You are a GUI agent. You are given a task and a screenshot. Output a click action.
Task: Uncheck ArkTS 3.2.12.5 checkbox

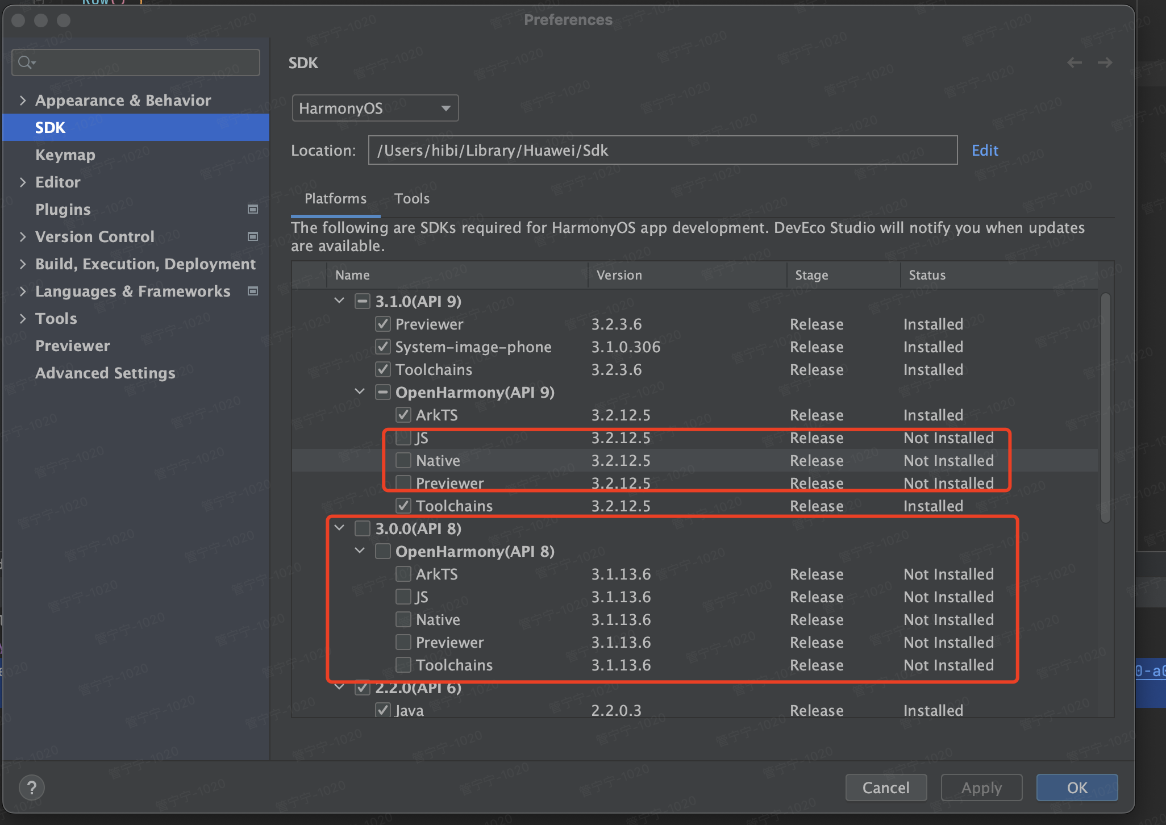click(403, 415)
